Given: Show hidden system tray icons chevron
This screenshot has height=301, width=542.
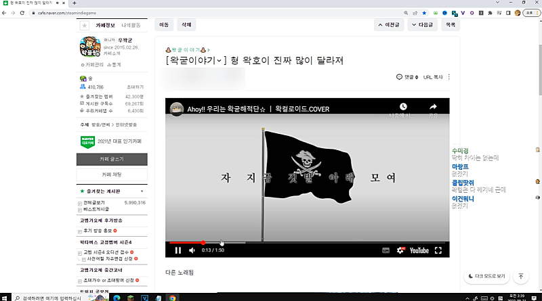Looking at the screenshot, I should click(467, 298).
